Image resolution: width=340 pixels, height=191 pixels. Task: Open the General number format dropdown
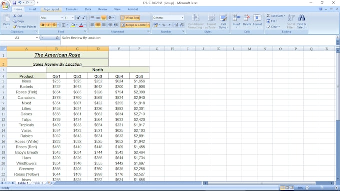tap(182, 18)
